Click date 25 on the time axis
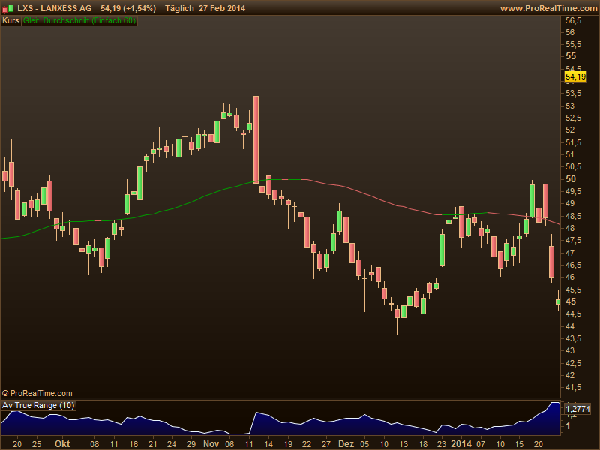 click(36, 444)
